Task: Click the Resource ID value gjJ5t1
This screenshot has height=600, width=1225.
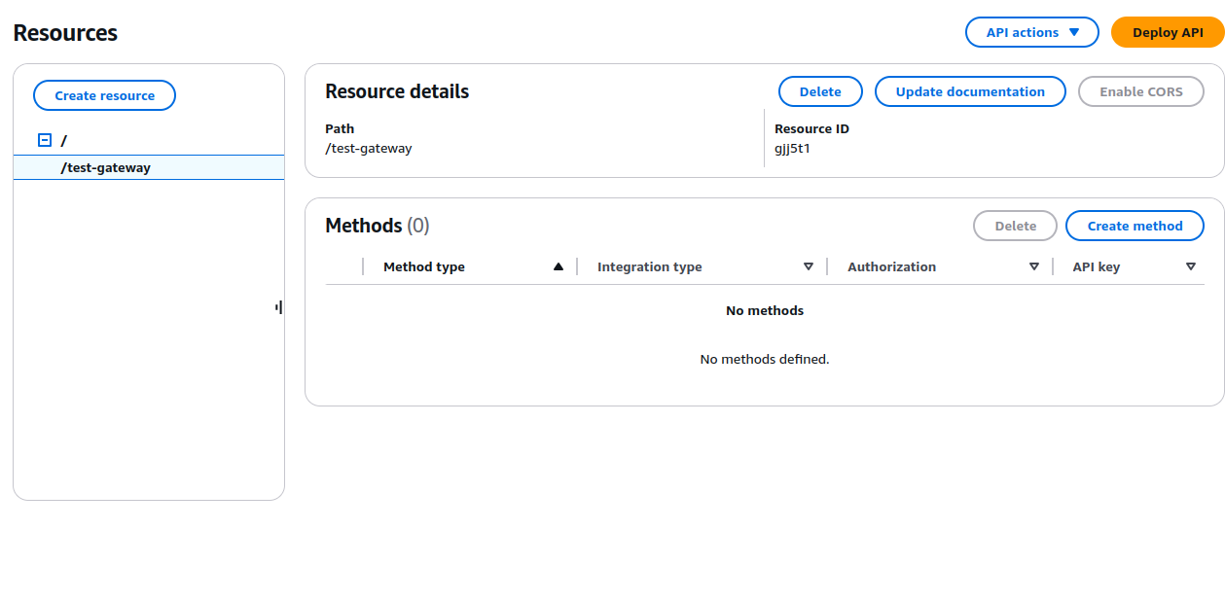Action: [792, 149]
